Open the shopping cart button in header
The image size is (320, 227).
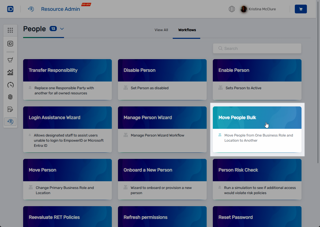(x=301, y=9)
